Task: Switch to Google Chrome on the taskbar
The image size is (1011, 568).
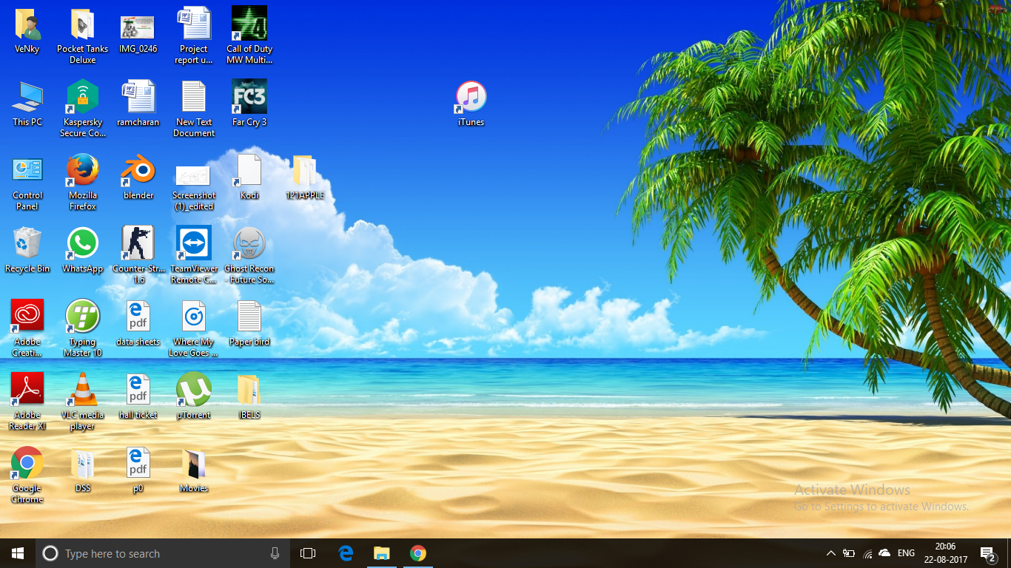Action: click(418, 553)
